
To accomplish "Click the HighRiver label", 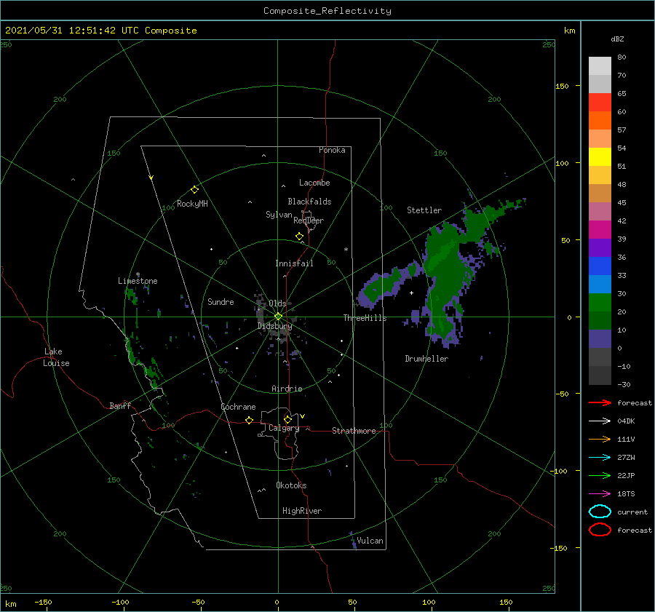I will click(x=302, y=511).
